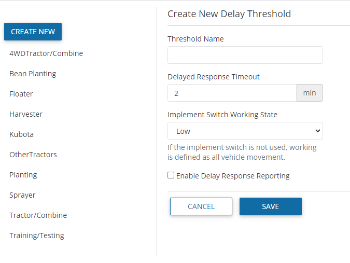Expand Implement Switch Working State dropdown
The image size is (350, 263).
point(245,131)
